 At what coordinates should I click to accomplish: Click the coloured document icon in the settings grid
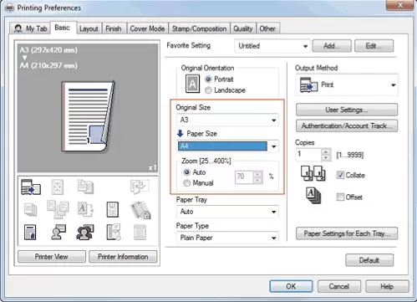click(x=30, y=233)
